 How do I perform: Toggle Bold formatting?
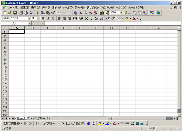[43, 18]
